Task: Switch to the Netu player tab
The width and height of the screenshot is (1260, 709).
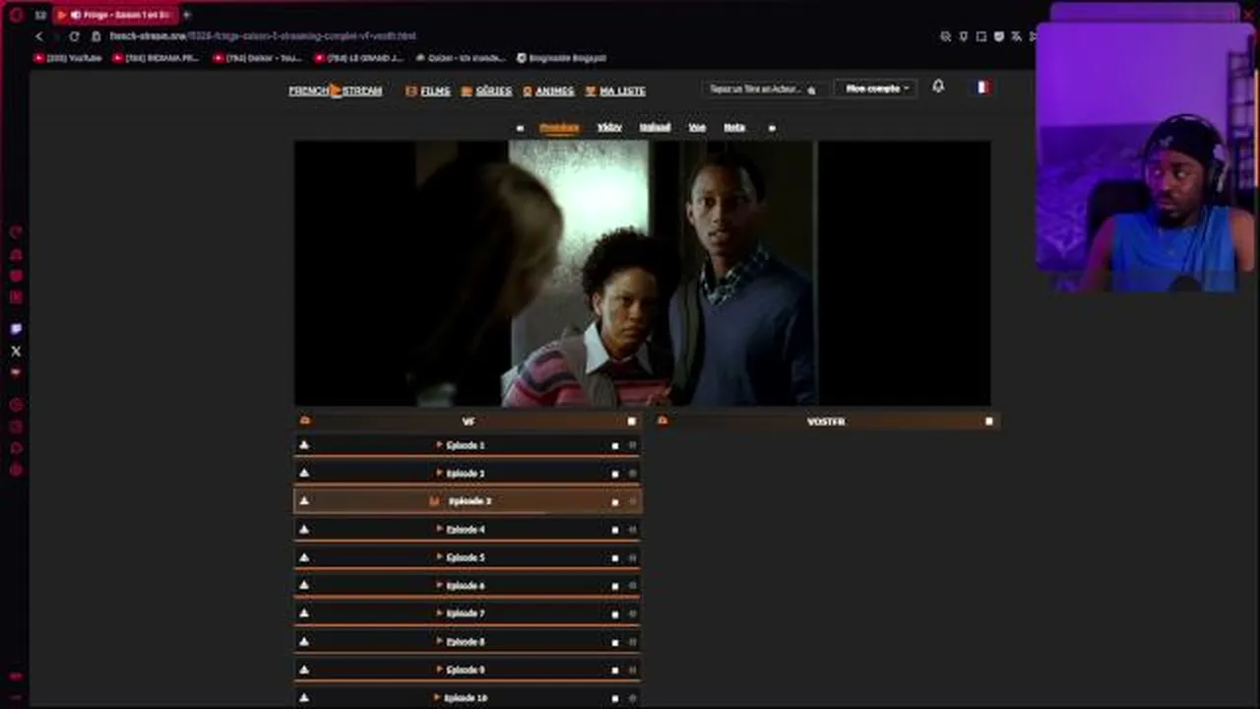Action: [734, 127]
